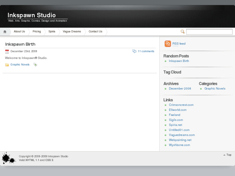The image size is (235, 176).
Task: Click the December 23rd, 2008 date text
Action: click(x=24, y=51)
